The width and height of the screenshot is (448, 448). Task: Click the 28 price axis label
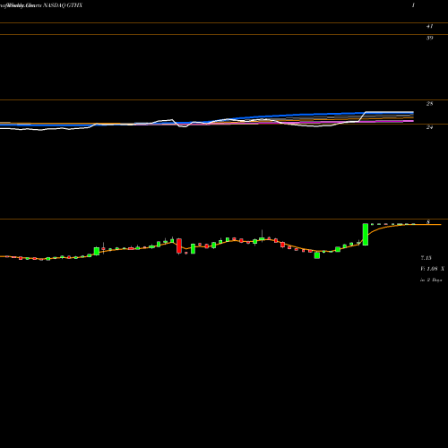click(x=429, y=104)
